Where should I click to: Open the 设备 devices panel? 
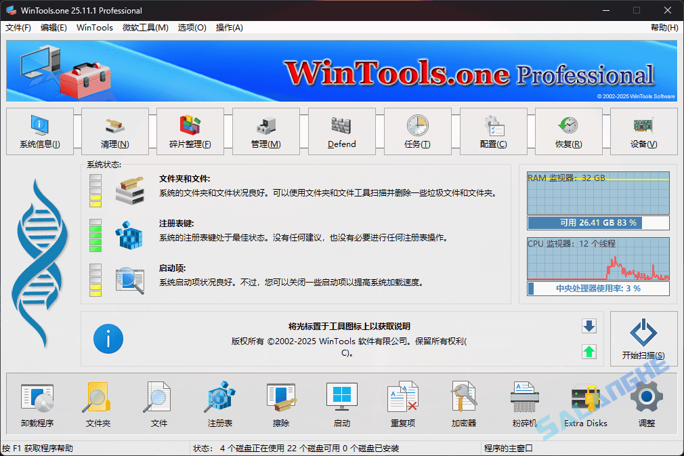643,131
